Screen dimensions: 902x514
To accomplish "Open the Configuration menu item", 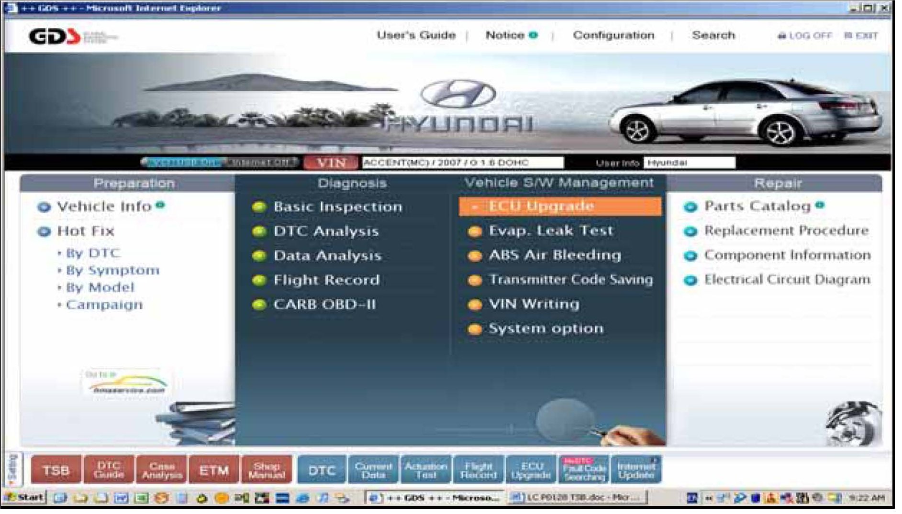I will pyautogui.click(x=613, y=35).
